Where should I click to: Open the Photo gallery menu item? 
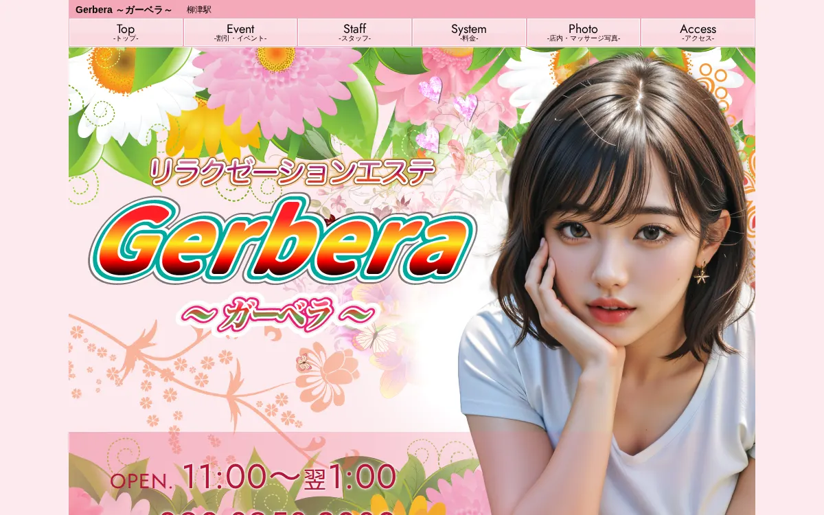[584, 32]
